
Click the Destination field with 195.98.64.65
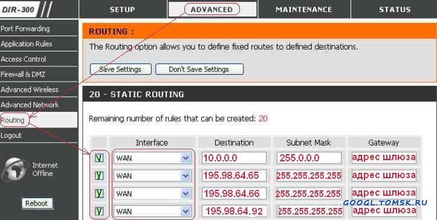click(234, 176)
